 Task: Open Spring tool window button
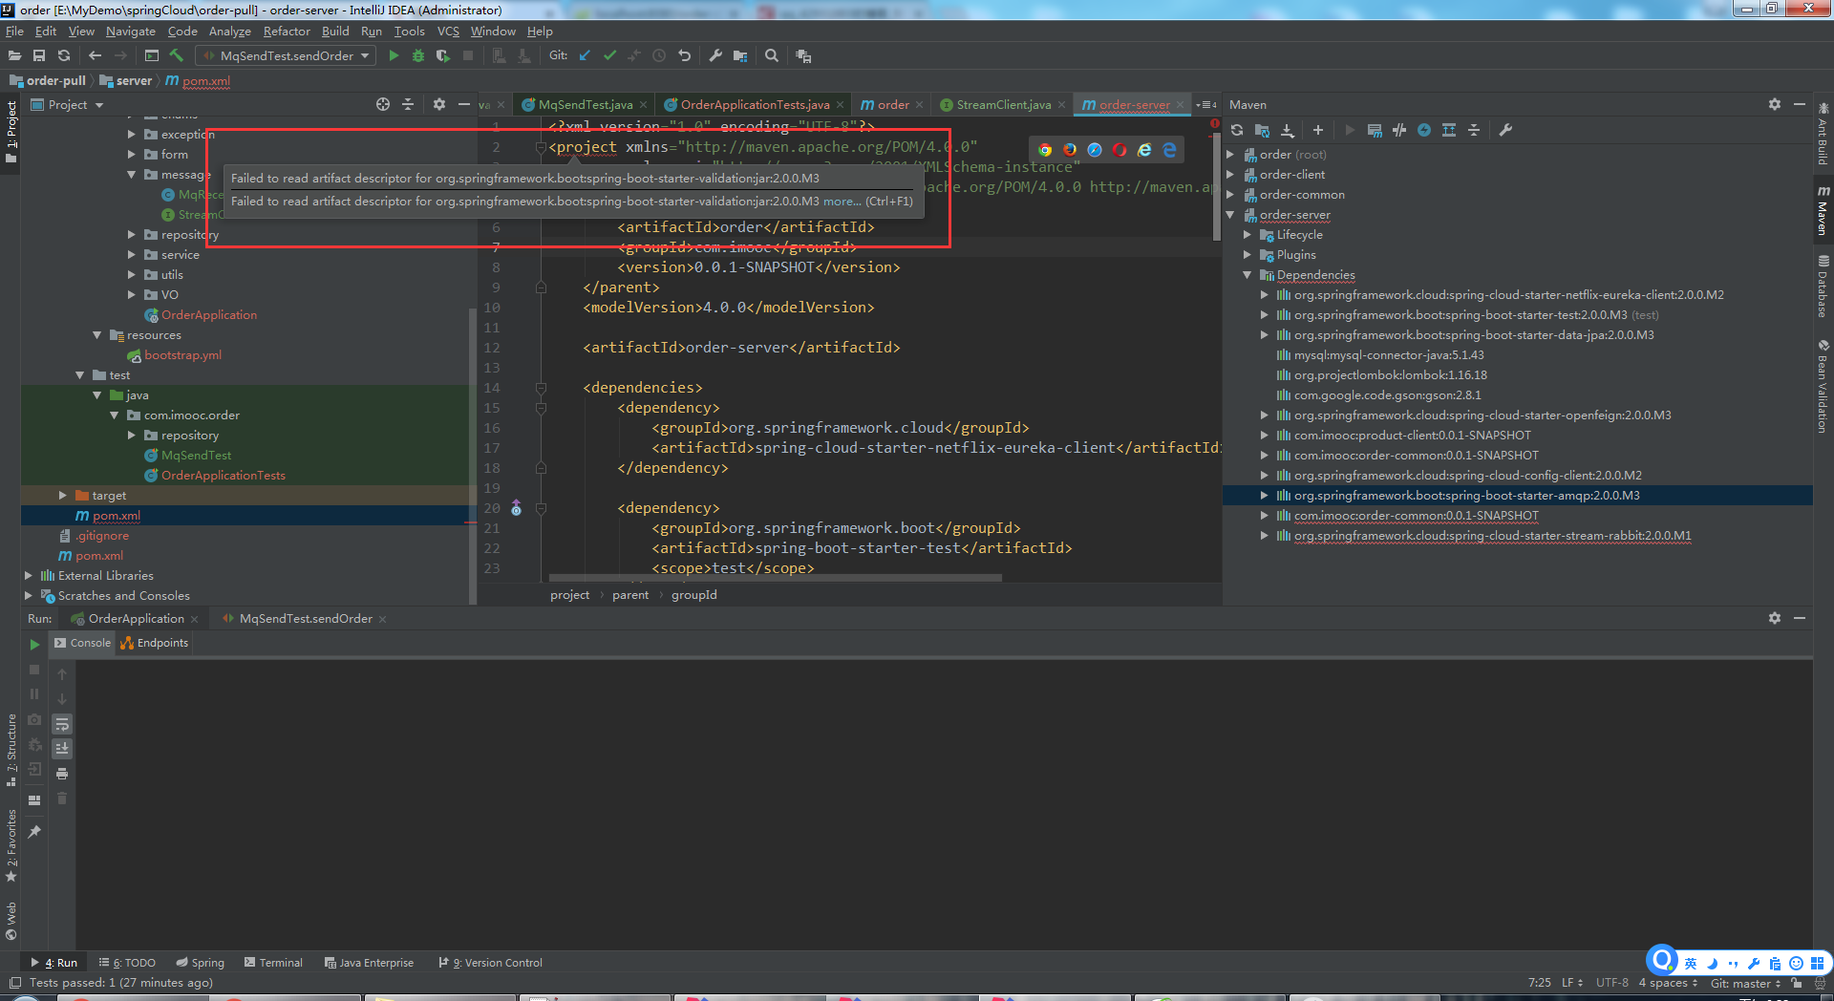pyautogui.click(x=201, y=963)
